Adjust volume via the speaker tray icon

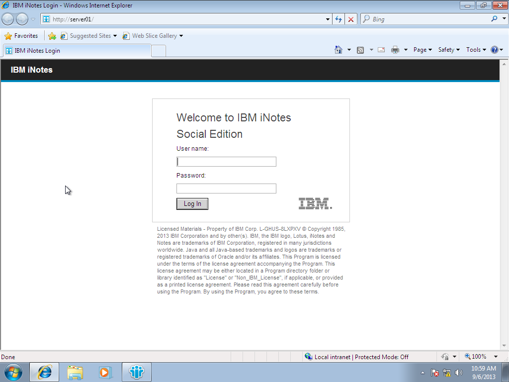tap(458, 372)
